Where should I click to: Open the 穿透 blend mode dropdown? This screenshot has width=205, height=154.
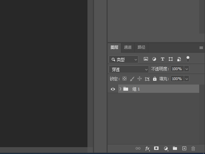point(129,69)
